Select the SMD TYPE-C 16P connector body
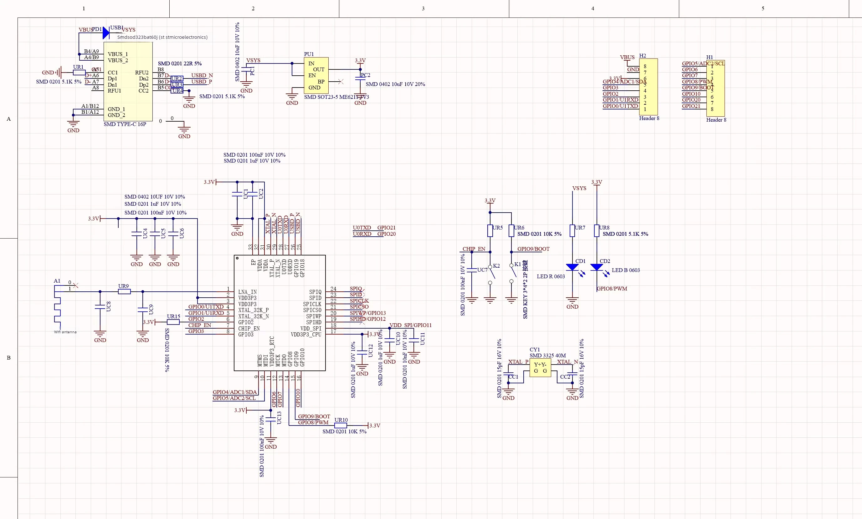Image resolution: width=862 pixels, height=519 pixels. point(128,81)
